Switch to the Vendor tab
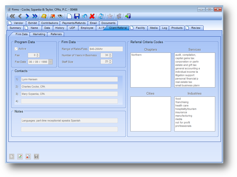This screenshot has height=177, width=237. pos(17,23)
